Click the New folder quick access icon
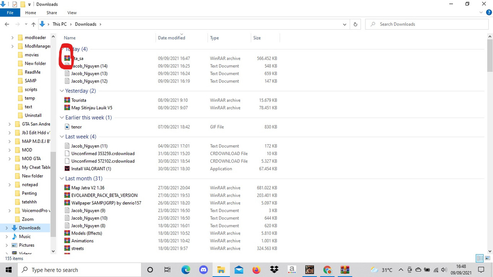493x277 pixels. (x=22, y=4)
